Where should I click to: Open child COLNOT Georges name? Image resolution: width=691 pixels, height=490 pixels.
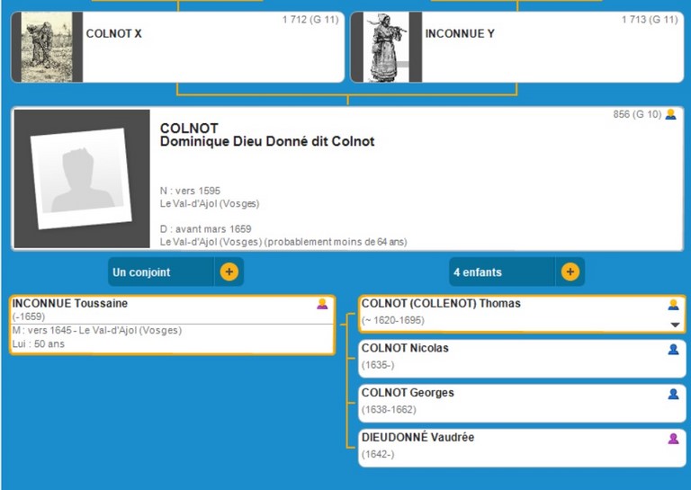(408, 393)
